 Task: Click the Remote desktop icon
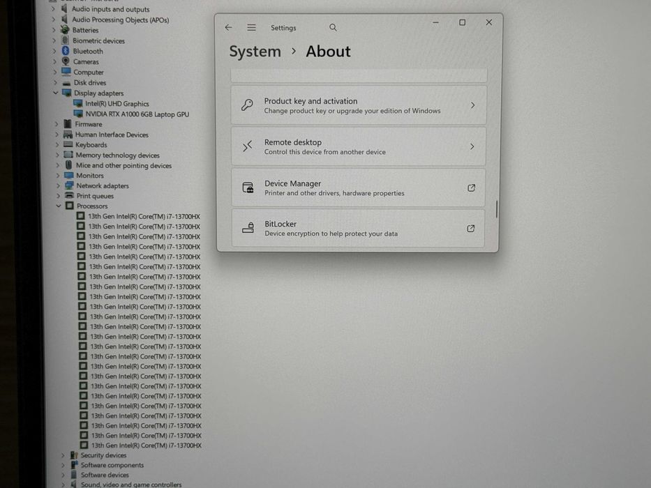click(248, 146)
